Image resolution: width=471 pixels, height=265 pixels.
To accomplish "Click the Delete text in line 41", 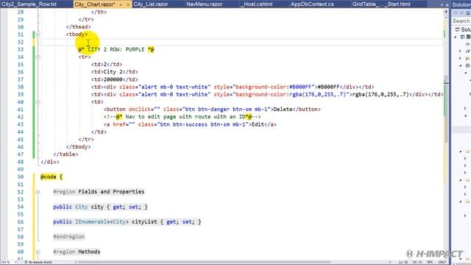I will pos(283,110).
